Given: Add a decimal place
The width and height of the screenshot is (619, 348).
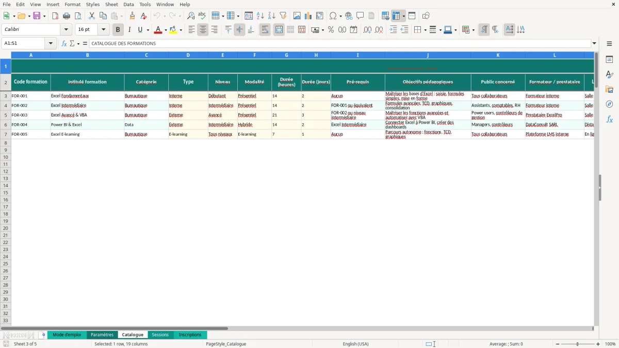Looking at the screenshot, I should (x=367, y=30).
